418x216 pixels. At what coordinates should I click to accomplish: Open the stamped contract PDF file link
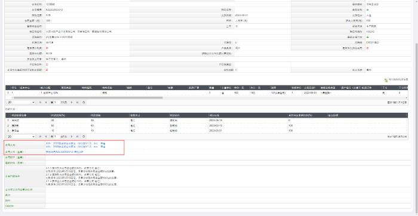click(64, 152)
